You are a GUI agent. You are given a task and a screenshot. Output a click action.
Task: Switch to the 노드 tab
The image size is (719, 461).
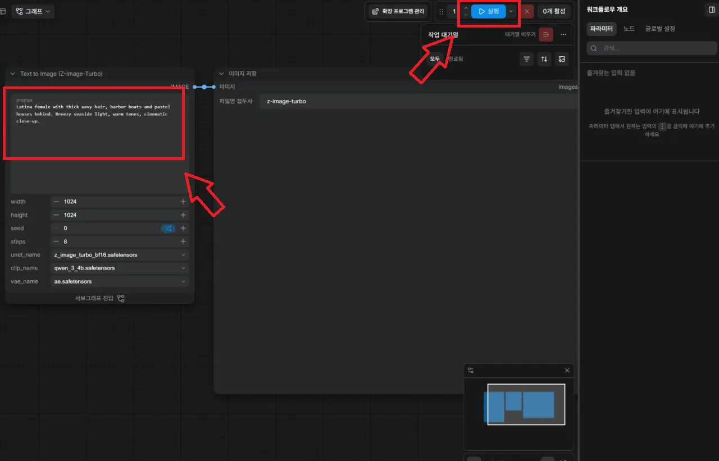pos(629,29)
